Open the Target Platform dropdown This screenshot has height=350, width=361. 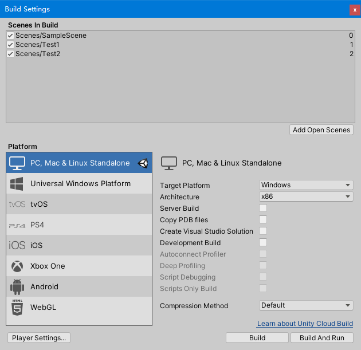pos(306,185)
